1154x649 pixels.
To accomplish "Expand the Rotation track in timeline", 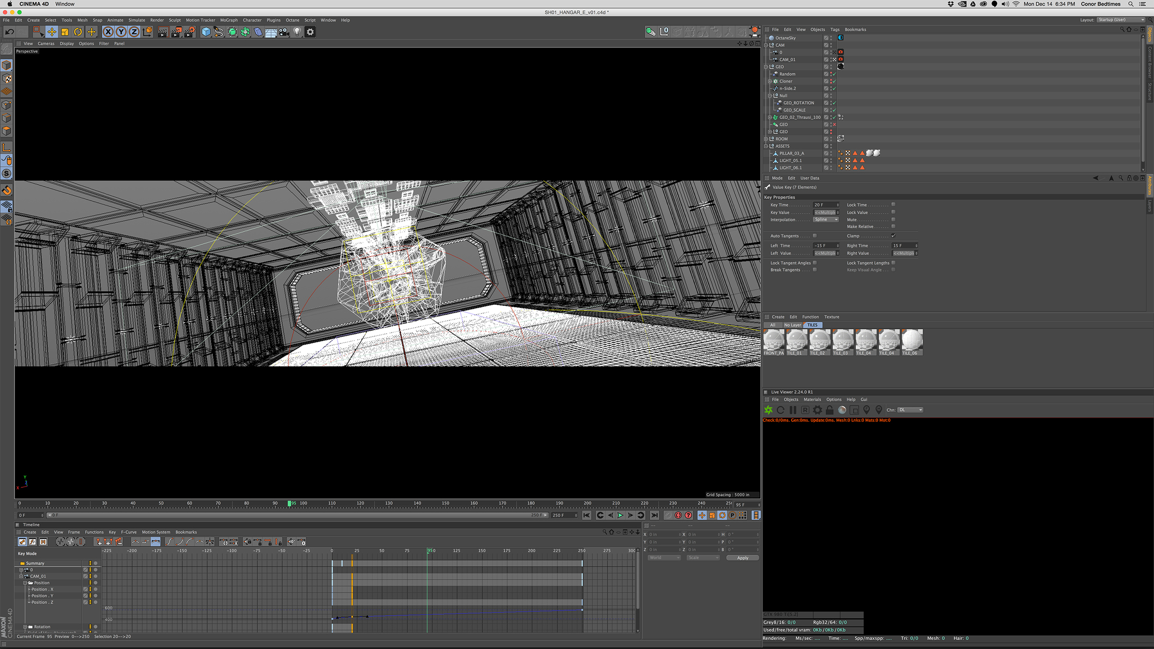I will 25,627.
